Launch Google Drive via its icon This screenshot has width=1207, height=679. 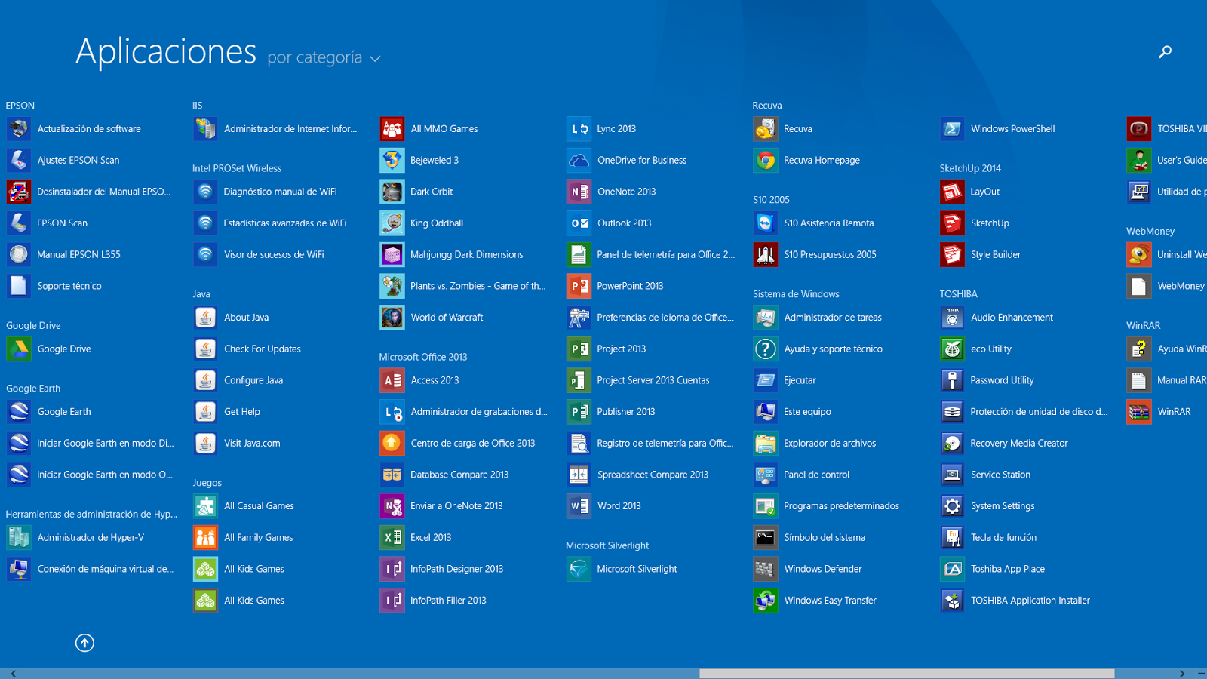click(19, 349)
